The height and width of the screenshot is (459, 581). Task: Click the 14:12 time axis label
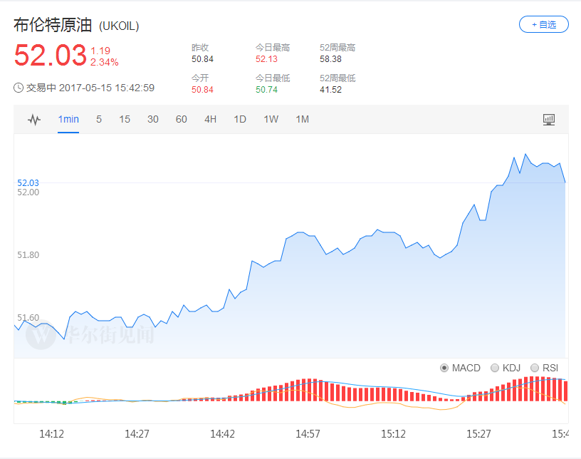pos(51,434)
